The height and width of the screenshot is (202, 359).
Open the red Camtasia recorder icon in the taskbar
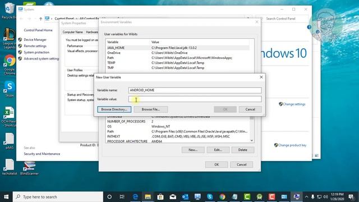271,197
